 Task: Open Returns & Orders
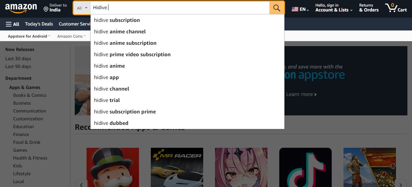(x=369, y=8)
